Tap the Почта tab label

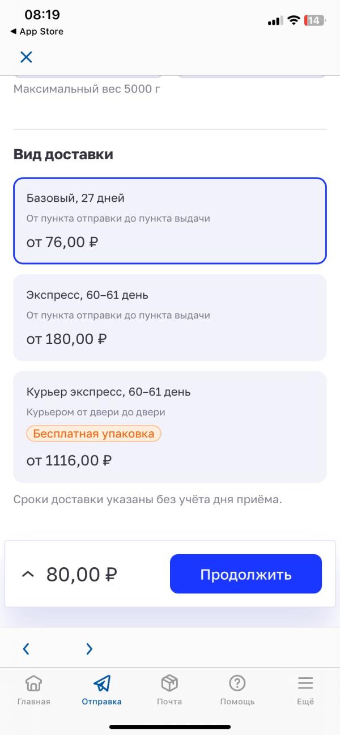click(x=169, y=702)
